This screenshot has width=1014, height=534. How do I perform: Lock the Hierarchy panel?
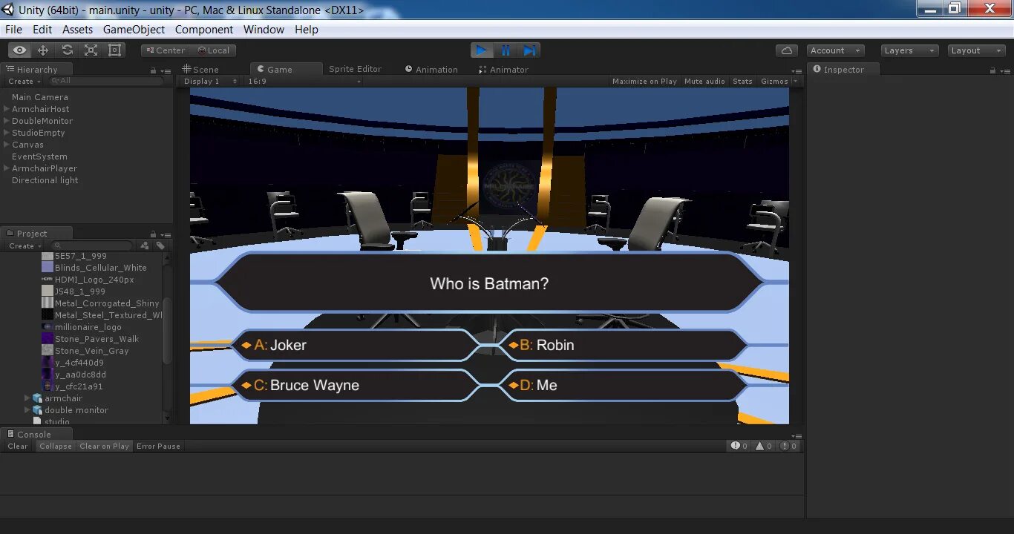[153, 70]
